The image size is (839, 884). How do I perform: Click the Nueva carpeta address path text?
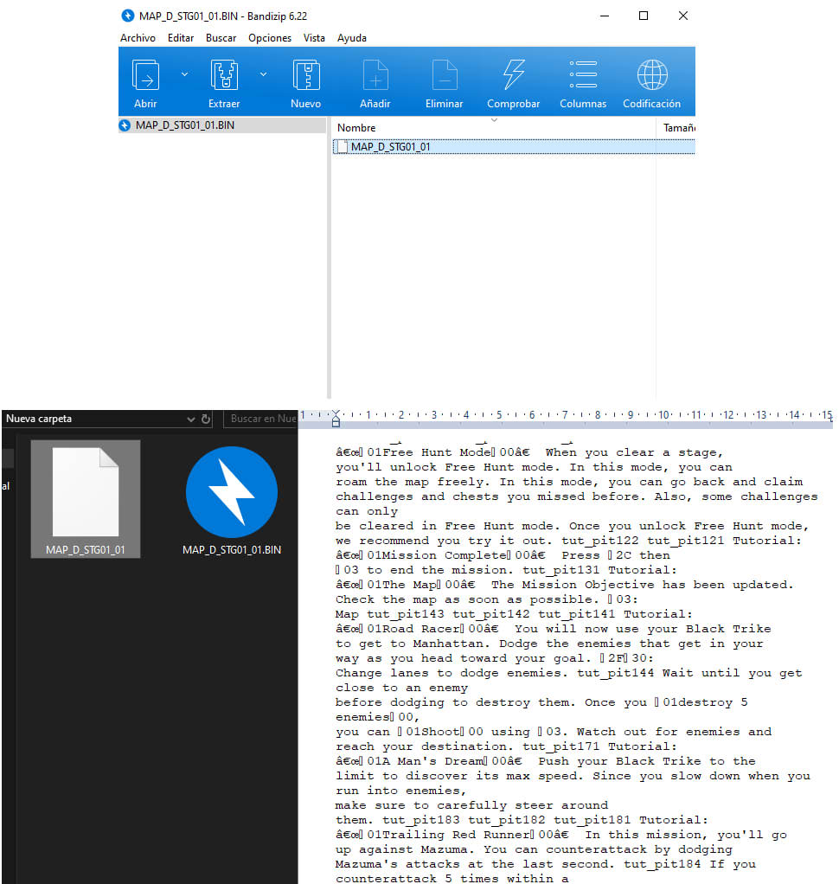pyautogui.click(x=39, y=419)
